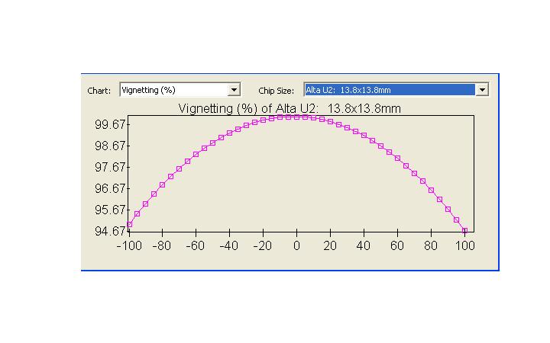Click the curve's peak data point at x = 0
The image size is (550, 343).
point(296,117)
